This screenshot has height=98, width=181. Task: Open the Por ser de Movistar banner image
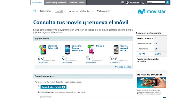coord(152,83)
